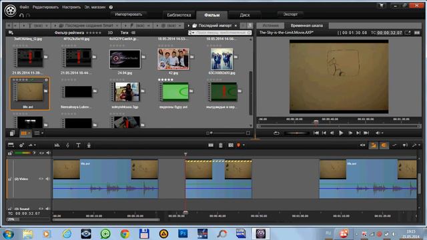This screenshot has width=427, height=240.
Task: Open the timeline settings gear icon
Action: click(21, 145)
